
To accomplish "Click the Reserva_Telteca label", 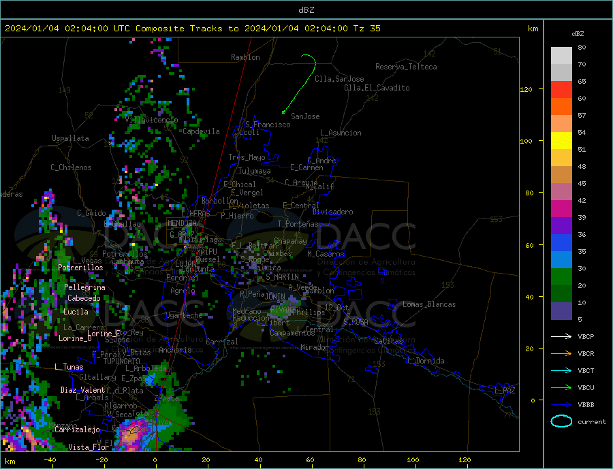I will coord(406,67).
